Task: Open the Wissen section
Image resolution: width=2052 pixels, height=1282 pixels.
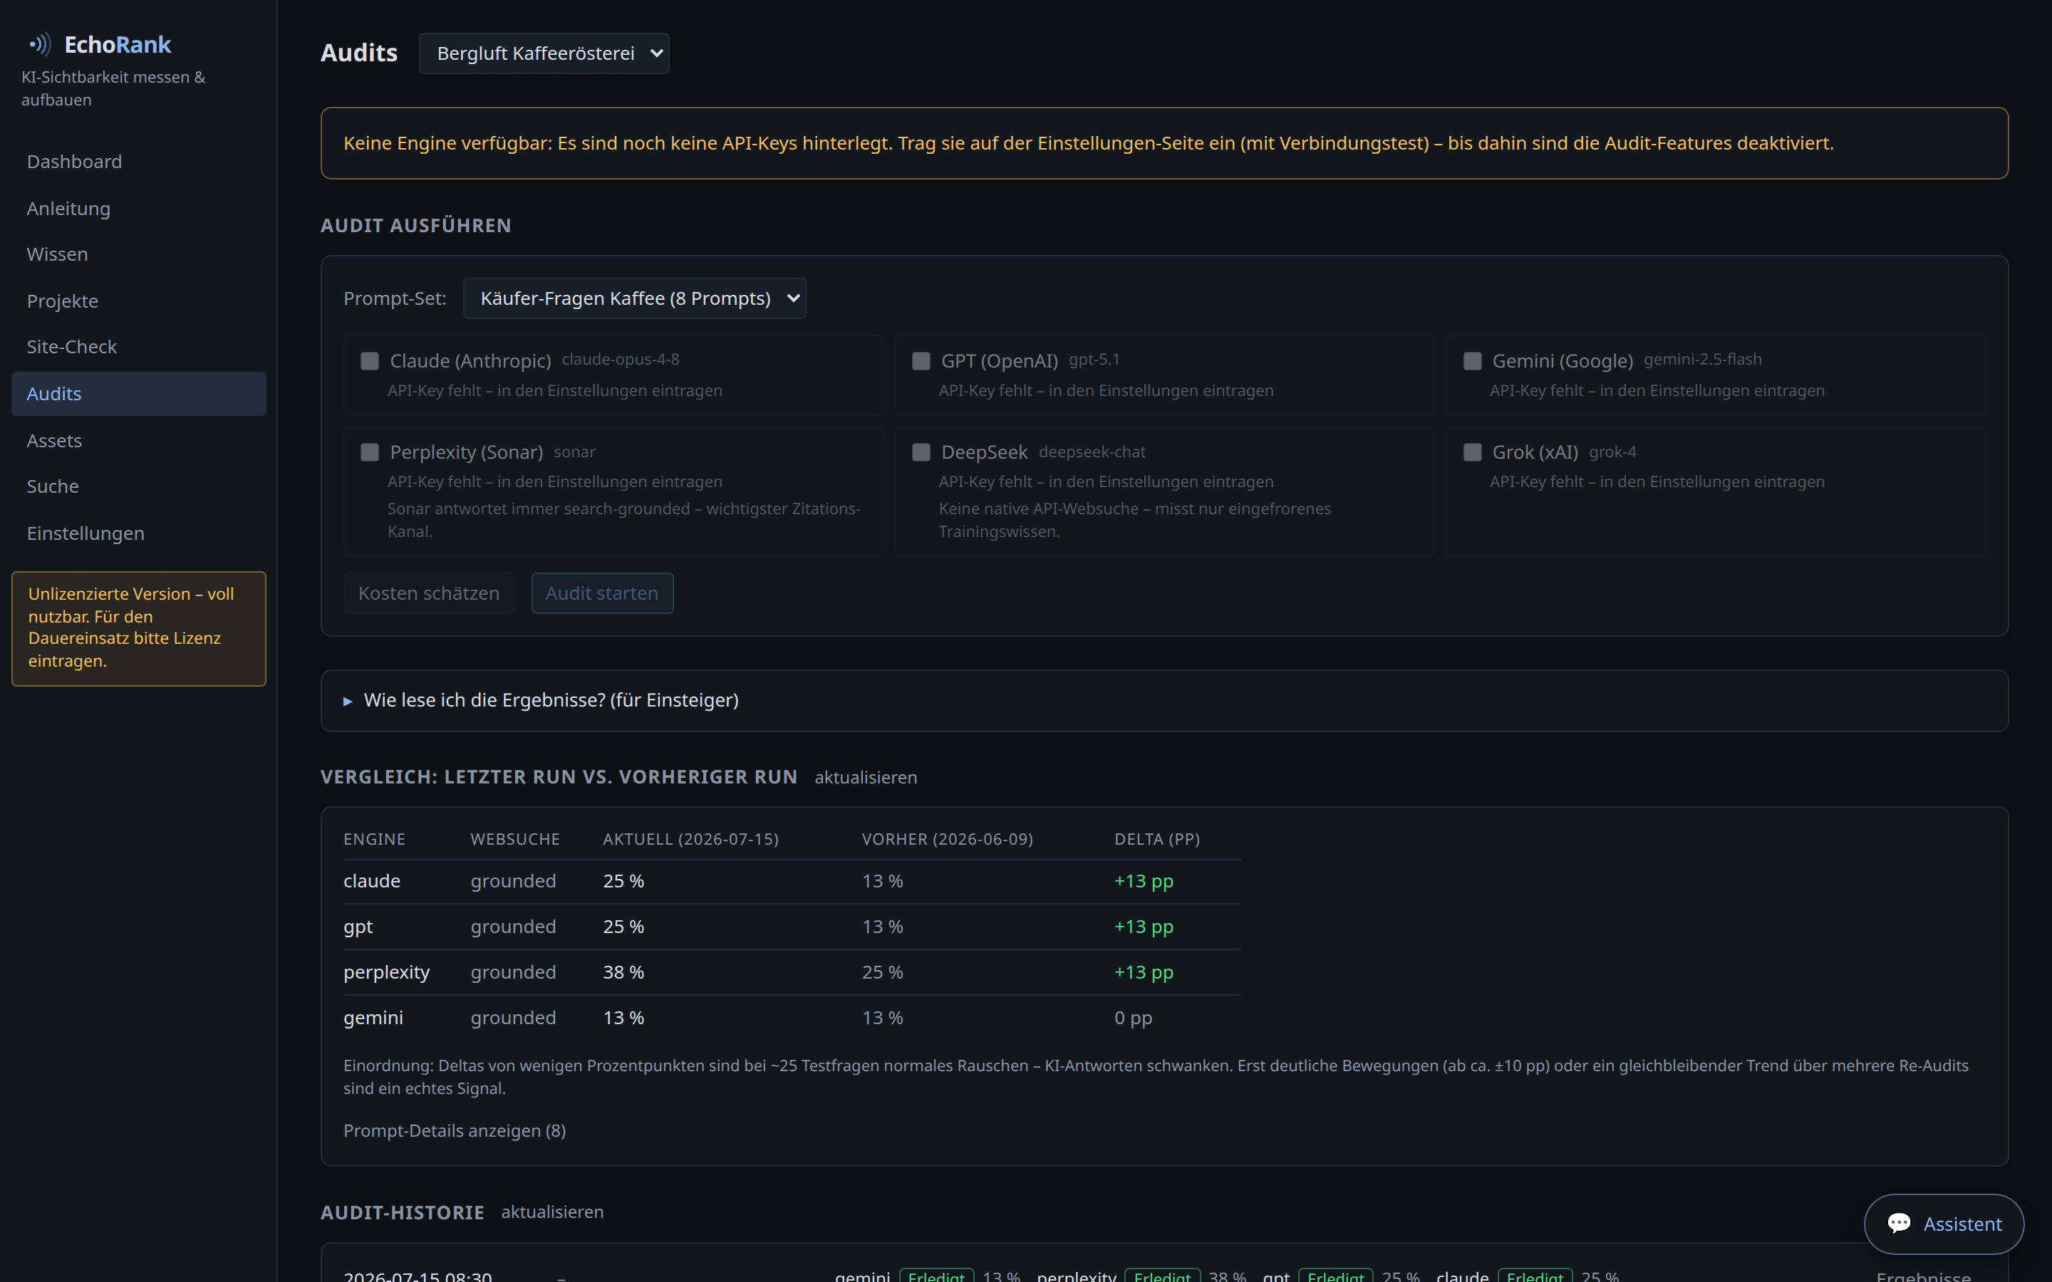Action: (x=138, y=254)
